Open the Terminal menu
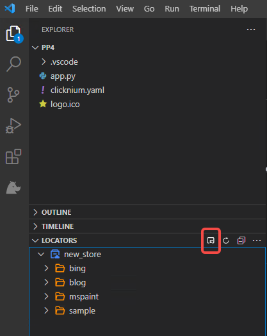 pos(205,9)
